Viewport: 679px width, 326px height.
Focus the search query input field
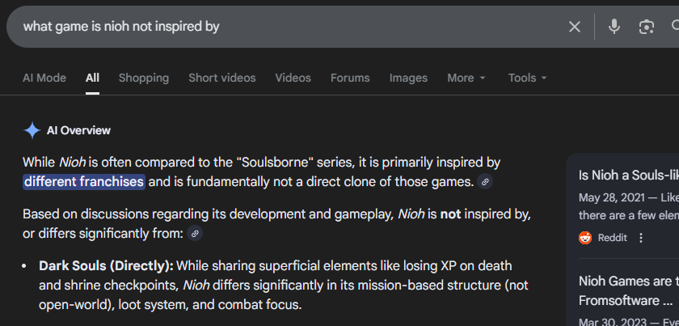click(283, 27)
